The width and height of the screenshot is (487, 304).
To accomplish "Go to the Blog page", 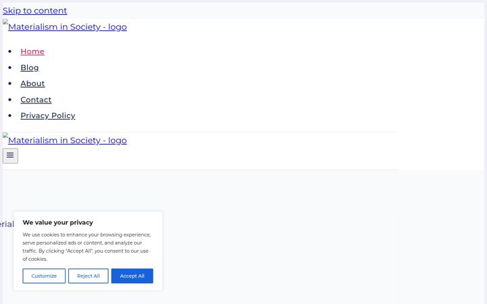I will point(30,68).
